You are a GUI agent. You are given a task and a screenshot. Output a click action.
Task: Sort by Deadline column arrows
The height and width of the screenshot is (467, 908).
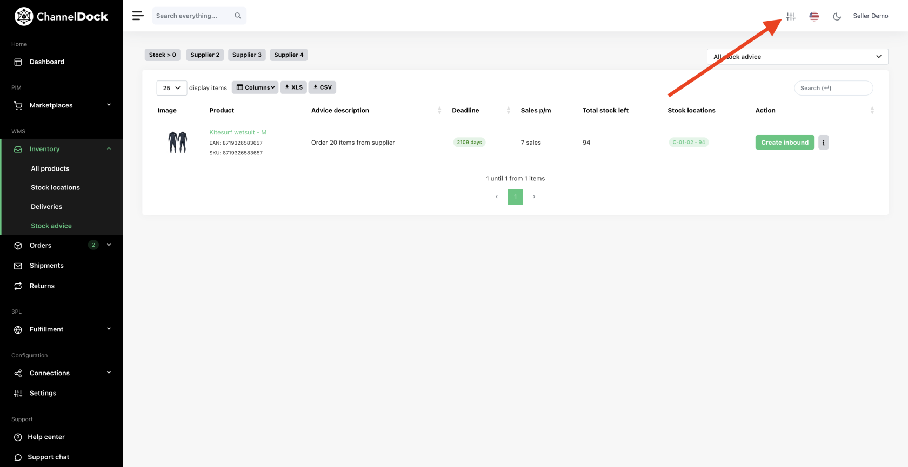508,110
